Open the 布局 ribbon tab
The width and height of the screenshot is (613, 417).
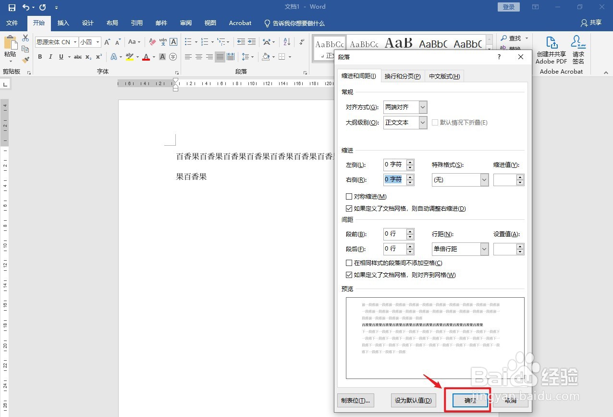[112, 23]
